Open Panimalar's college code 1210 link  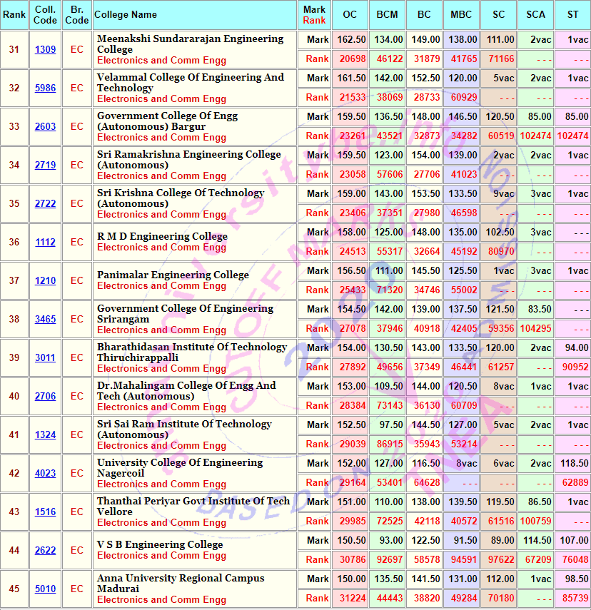click(45, 281)
